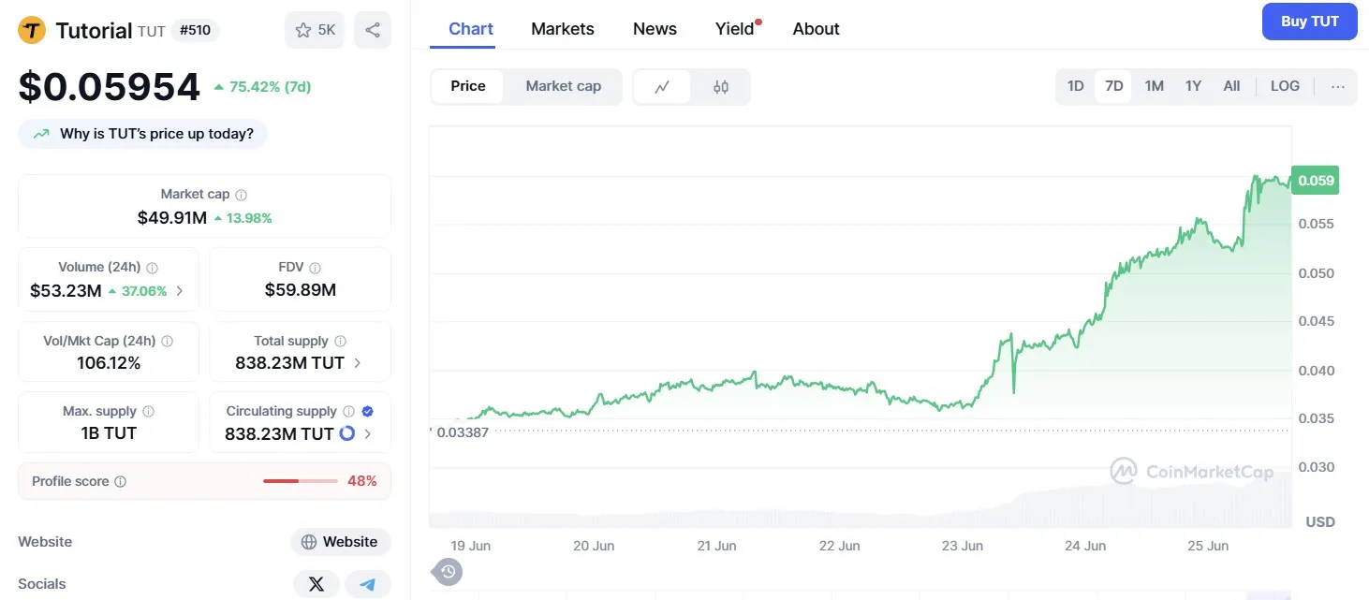
Task: Click the trending icon in price-up prompt
Action: (x=41, y=134)
